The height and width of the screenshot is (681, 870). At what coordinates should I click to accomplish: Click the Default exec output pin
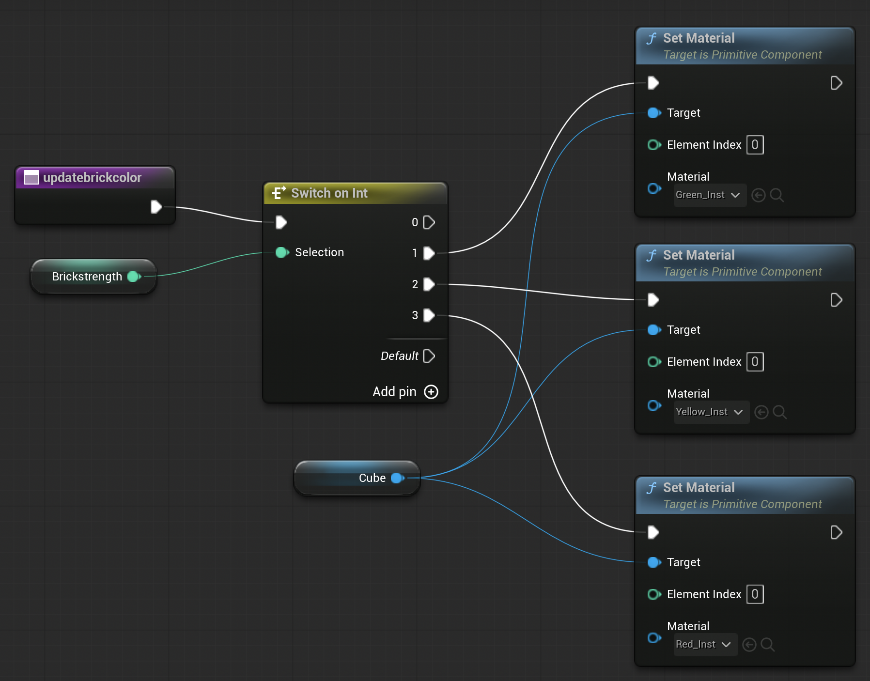pos(429,356)
